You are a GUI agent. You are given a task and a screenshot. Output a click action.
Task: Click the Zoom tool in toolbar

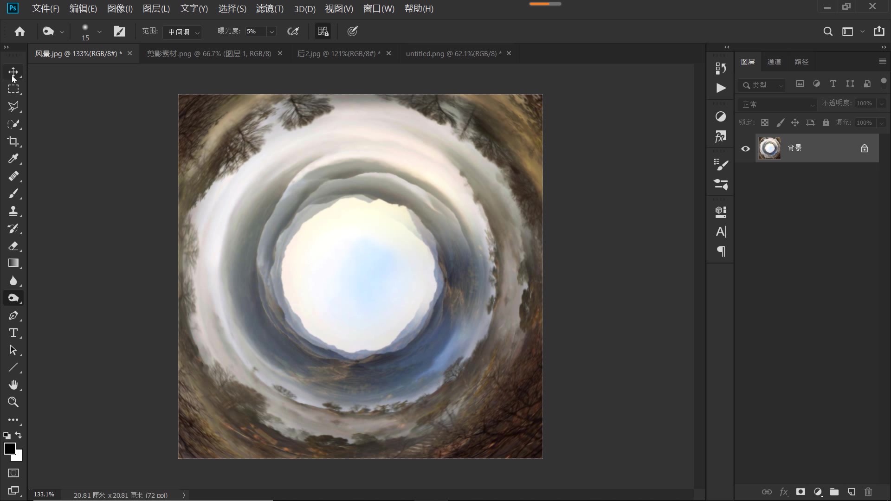click(x=13, y=402)
